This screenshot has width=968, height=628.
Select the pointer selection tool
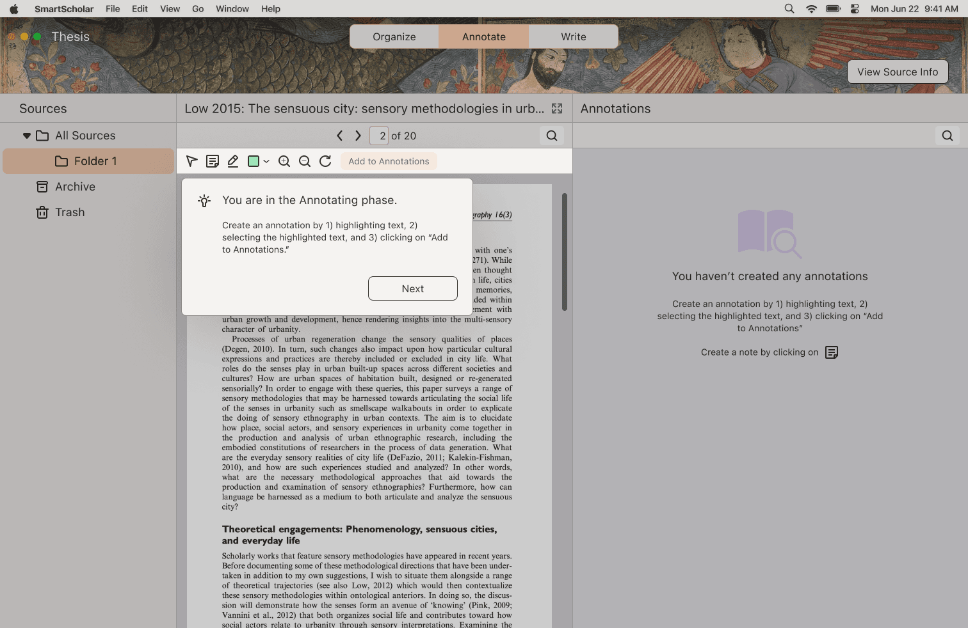click(x=191, y=161)
